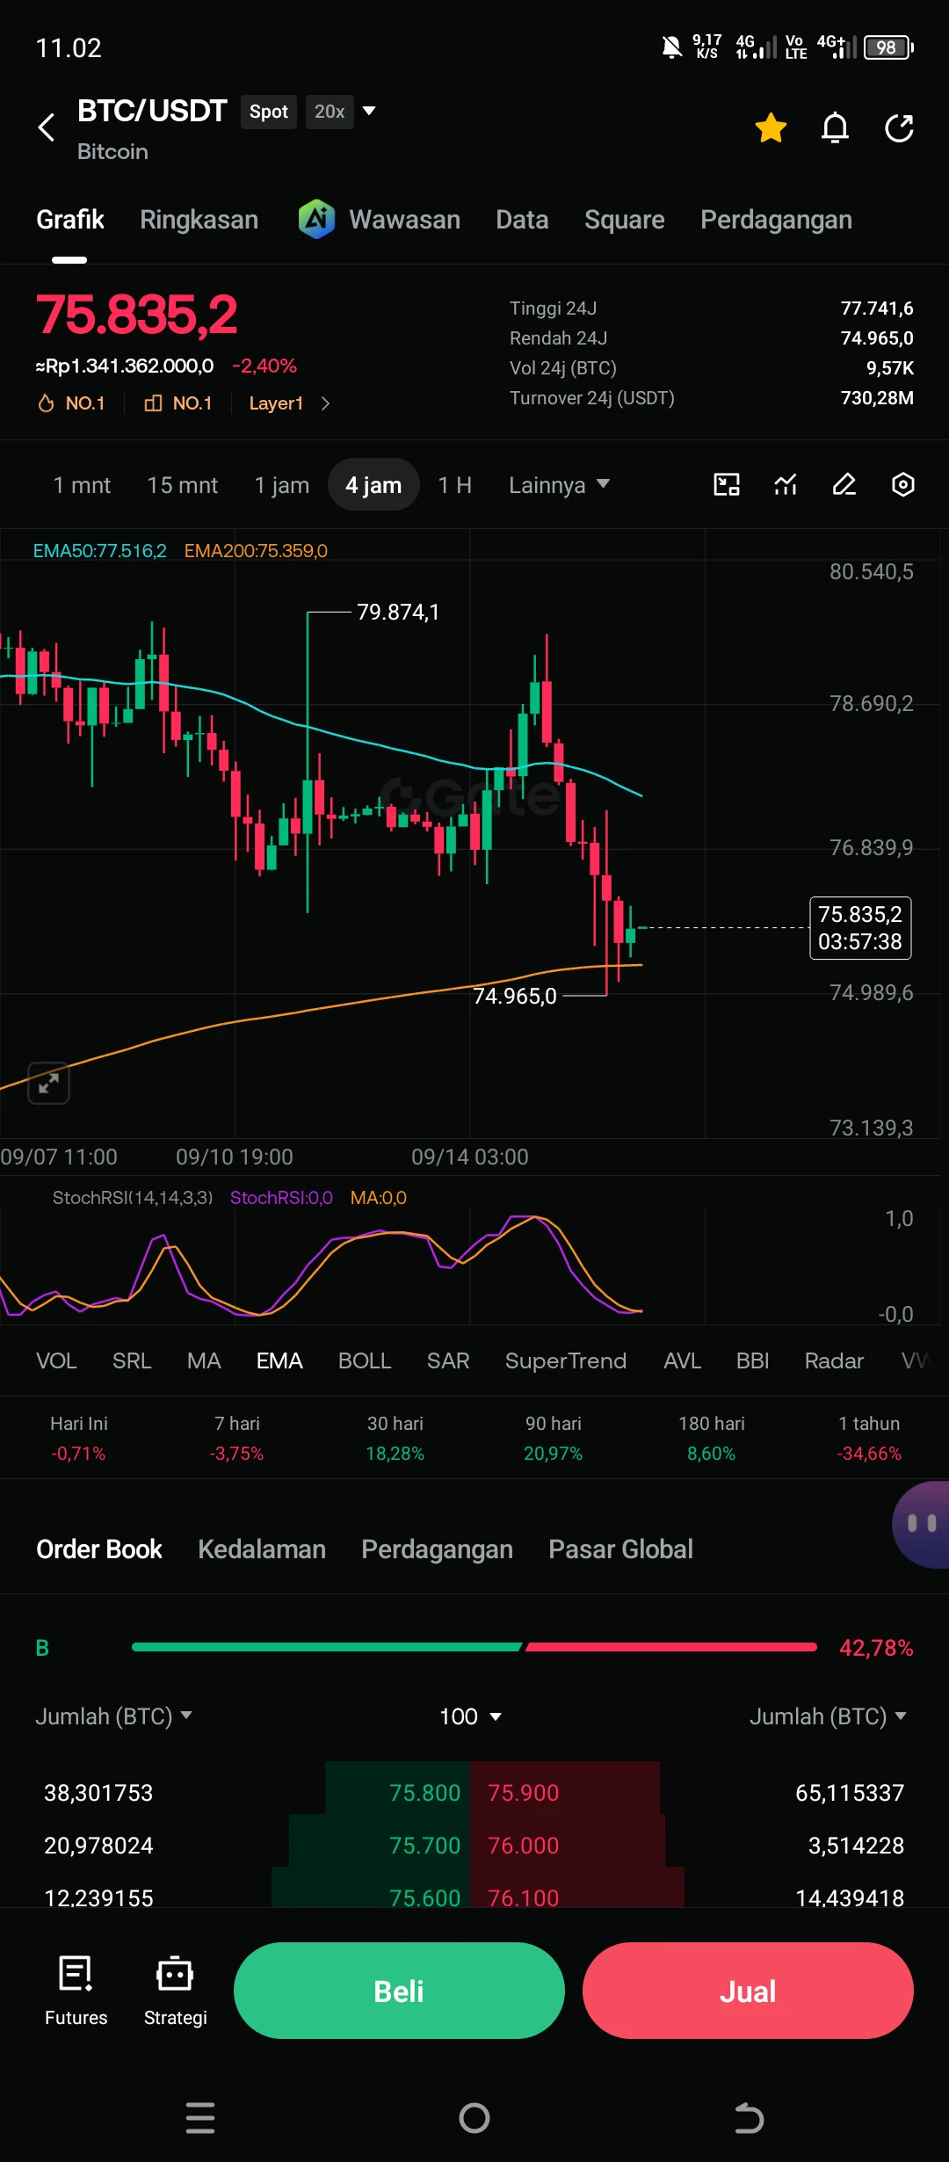The image size is (949, 2162).
Task: Tap bid price 75.800 row
Action: 252,1792
